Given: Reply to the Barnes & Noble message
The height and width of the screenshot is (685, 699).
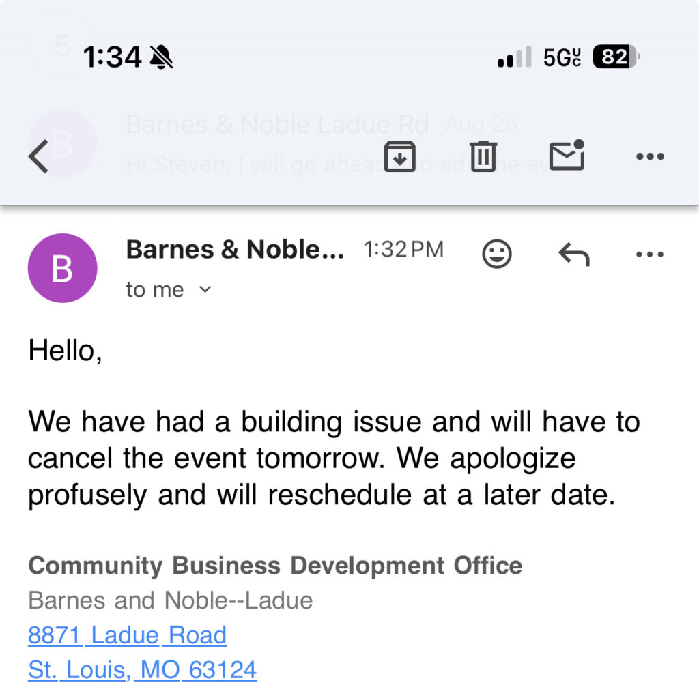Looking at the screenshot, I should point(573,255).
